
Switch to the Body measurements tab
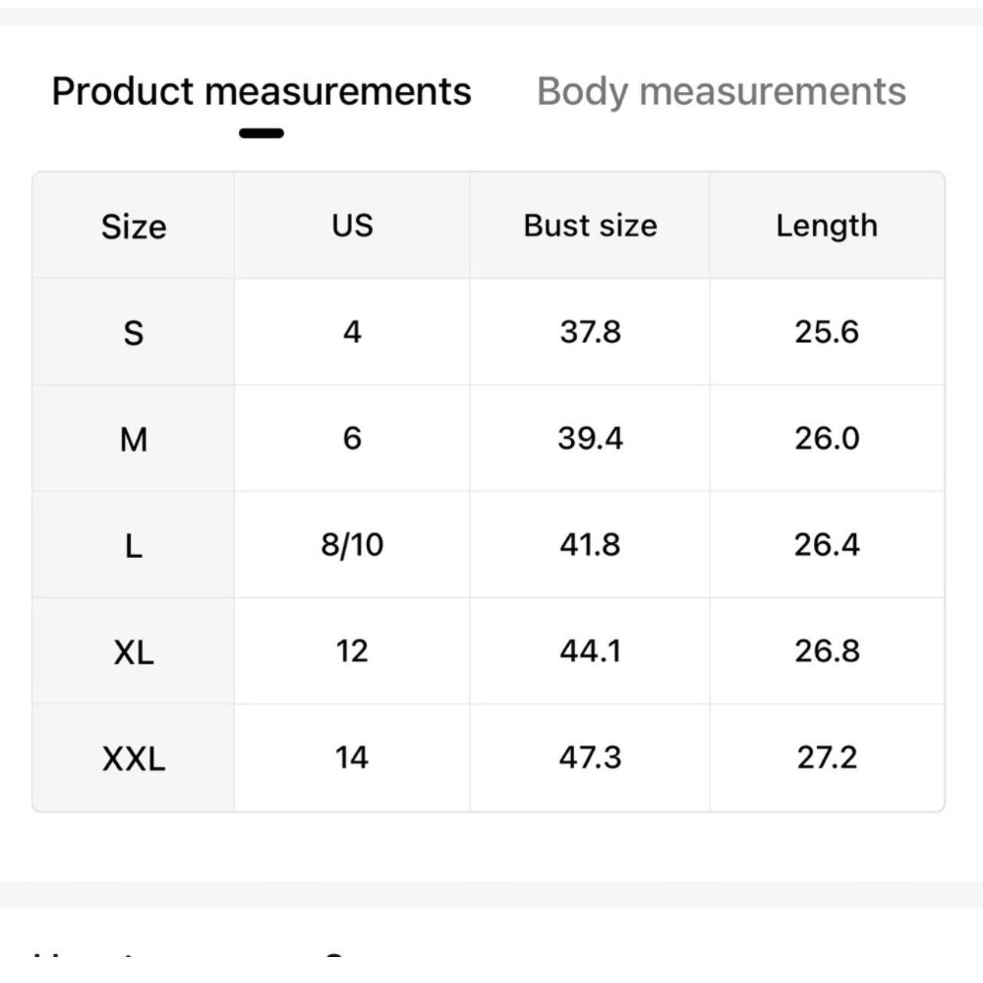click(720, 92)
